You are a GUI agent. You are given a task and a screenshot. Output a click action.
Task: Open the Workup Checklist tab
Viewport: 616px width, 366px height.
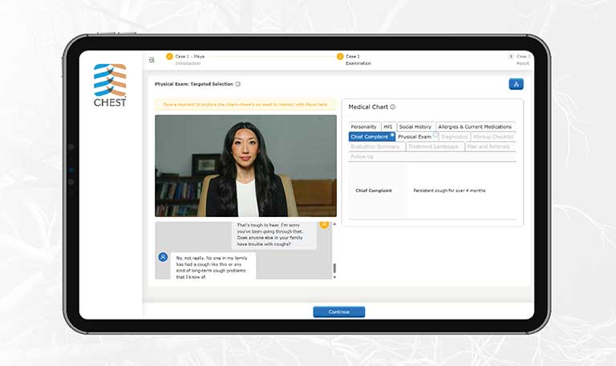click(493, 136)
